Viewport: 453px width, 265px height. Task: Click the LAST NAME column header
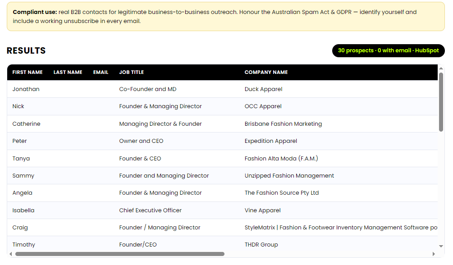tap(68, 72)
